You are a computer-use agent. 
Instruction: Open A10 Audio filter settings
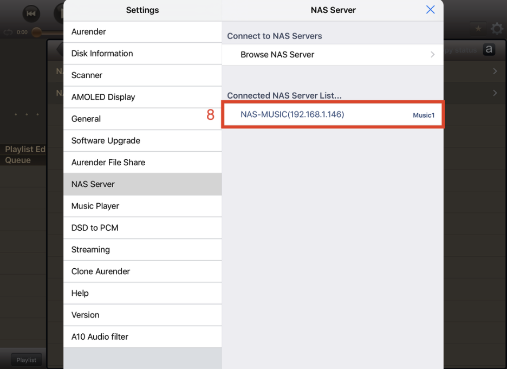tap(142, 336)
